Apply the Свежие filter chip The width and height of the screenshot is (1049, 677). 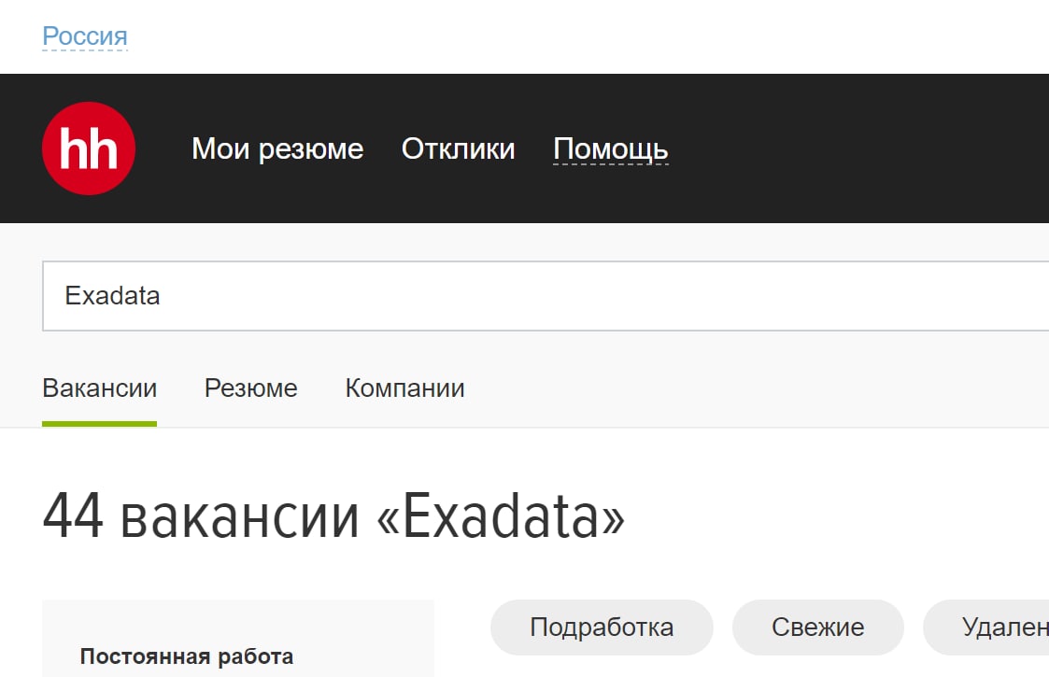[x=817, y=628]
